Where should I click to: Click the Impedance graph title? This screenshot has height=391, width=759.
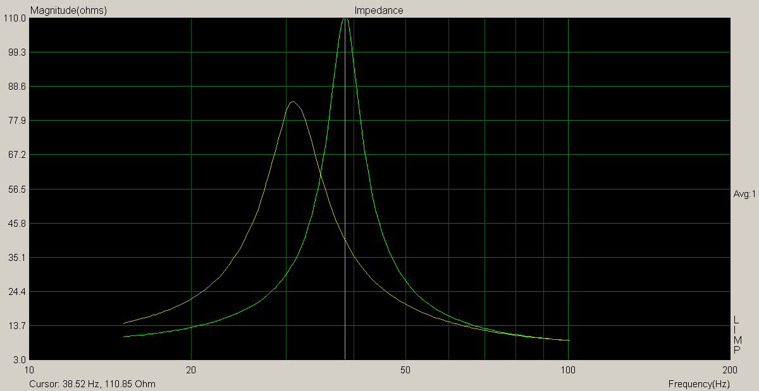click(379, 10)
